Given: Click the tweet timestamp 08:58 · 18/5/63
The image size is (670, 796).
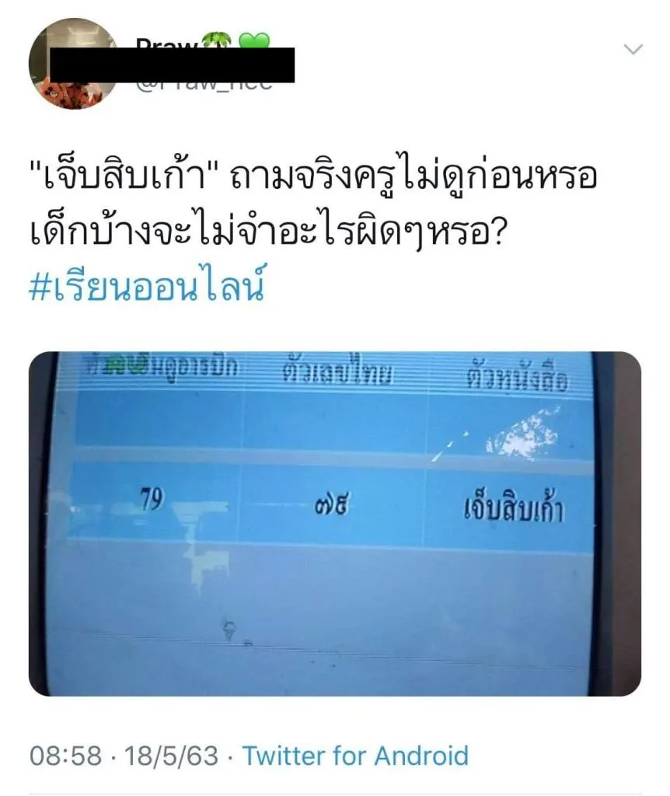Looking at the screenshot, I should click(x=124, y=755).
